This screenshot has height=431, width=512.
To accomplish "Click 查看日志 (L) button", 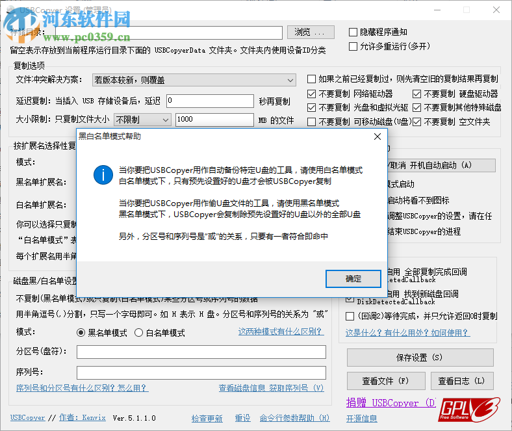I will 462,381.
